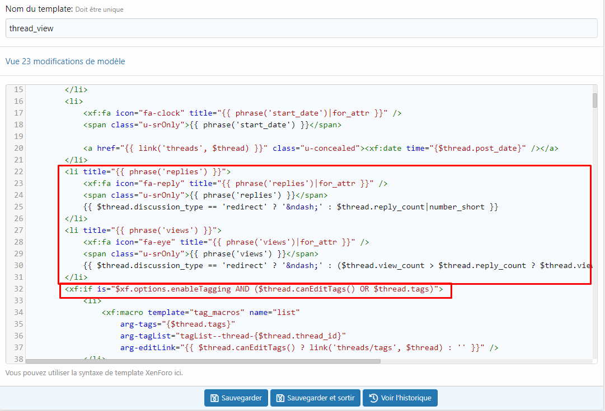Click line 20 link threads anchor code
Image resolution: width=605 pixels, height=411 pixels.
click(x=321, y=148)
